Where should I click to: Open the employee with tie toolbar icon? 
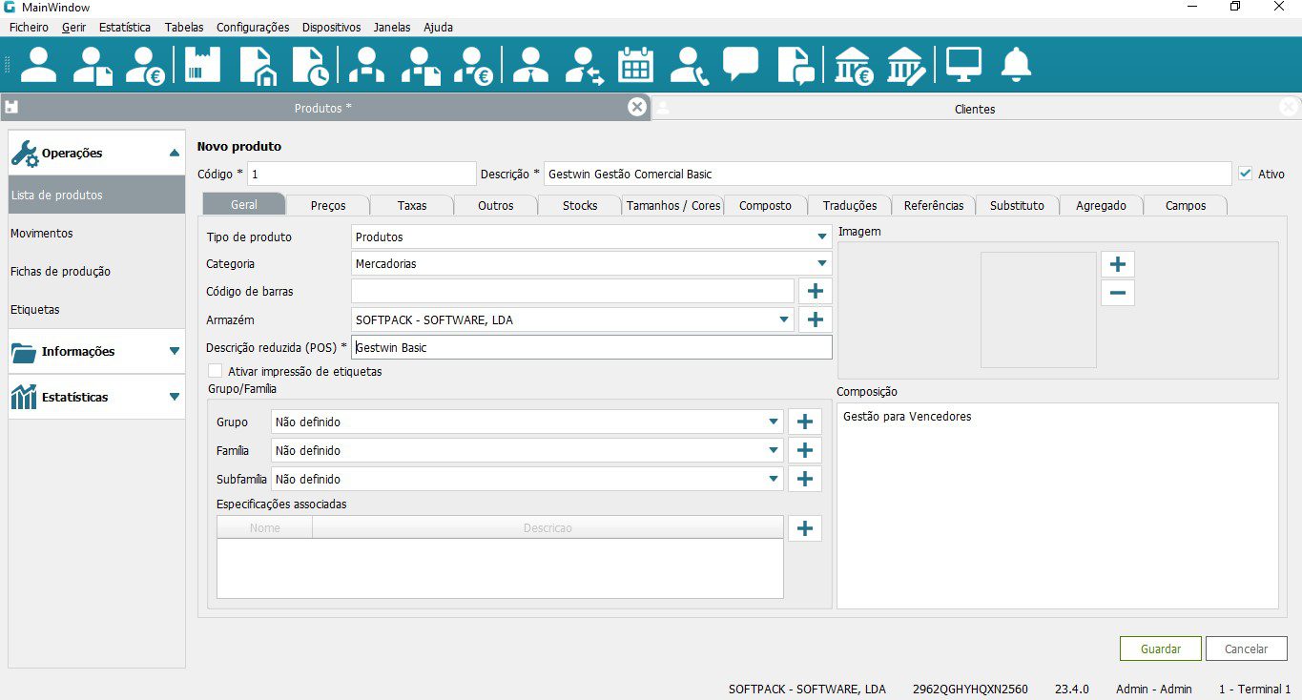[530, 65]
